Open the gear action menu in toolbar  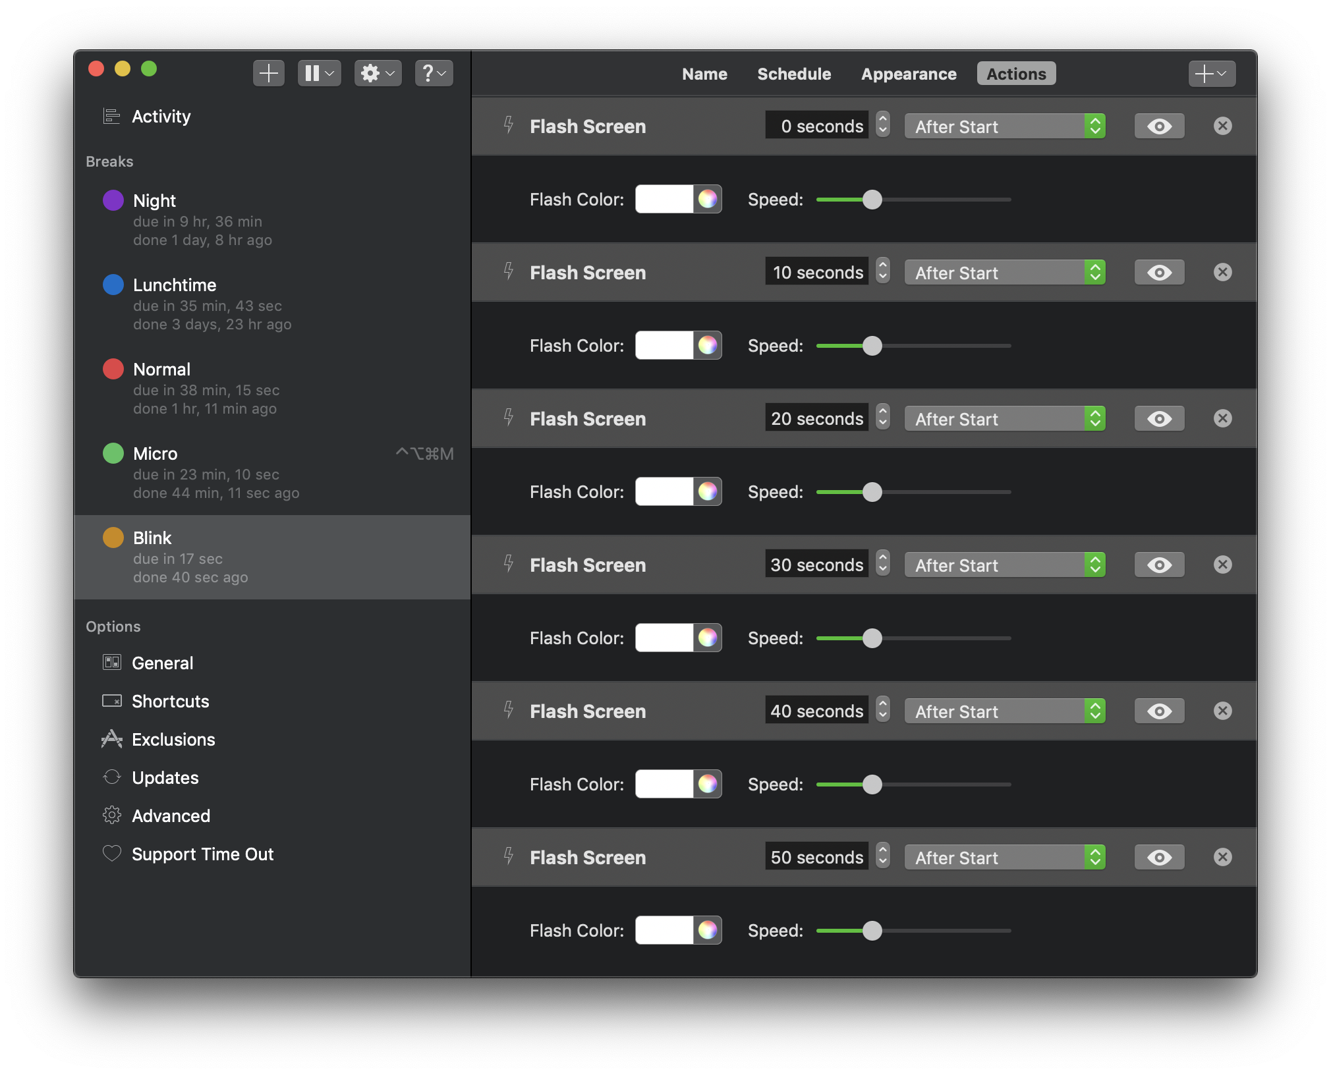[378, 73]
